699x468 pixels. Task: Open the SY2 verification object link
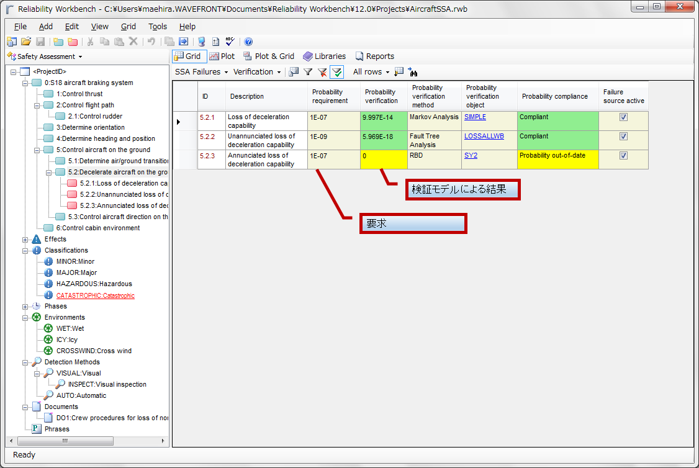pyautogui.click(x=471, y=155)
